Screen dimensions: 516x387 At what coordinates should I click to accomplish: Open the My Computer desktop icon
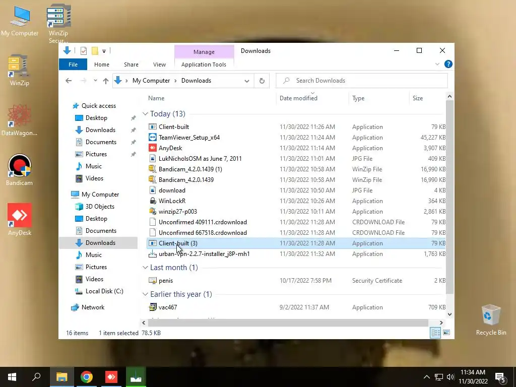pyautogui.click(x=20, y=21)
